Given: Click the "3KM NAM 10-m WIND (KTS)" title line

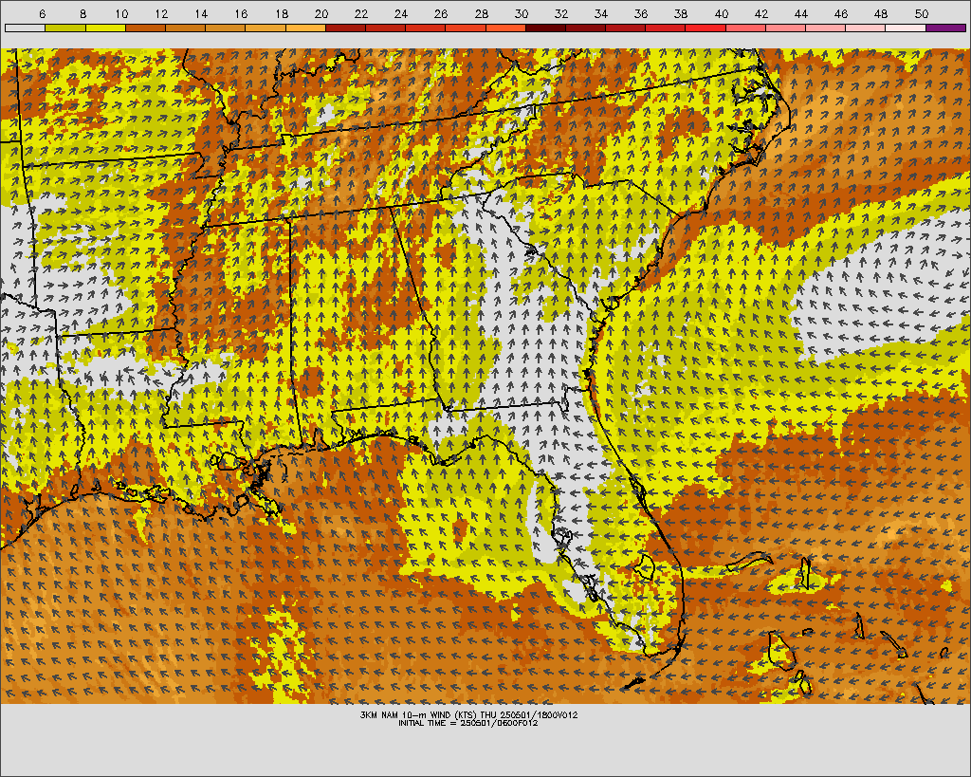Looking at the screenshot, I should [x=468, y=714].
